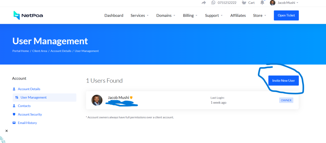Viewport: 326px width, 143px height.
Task: Click the Invite New User button
Action: pyautogui.click(x=283, y=81)
